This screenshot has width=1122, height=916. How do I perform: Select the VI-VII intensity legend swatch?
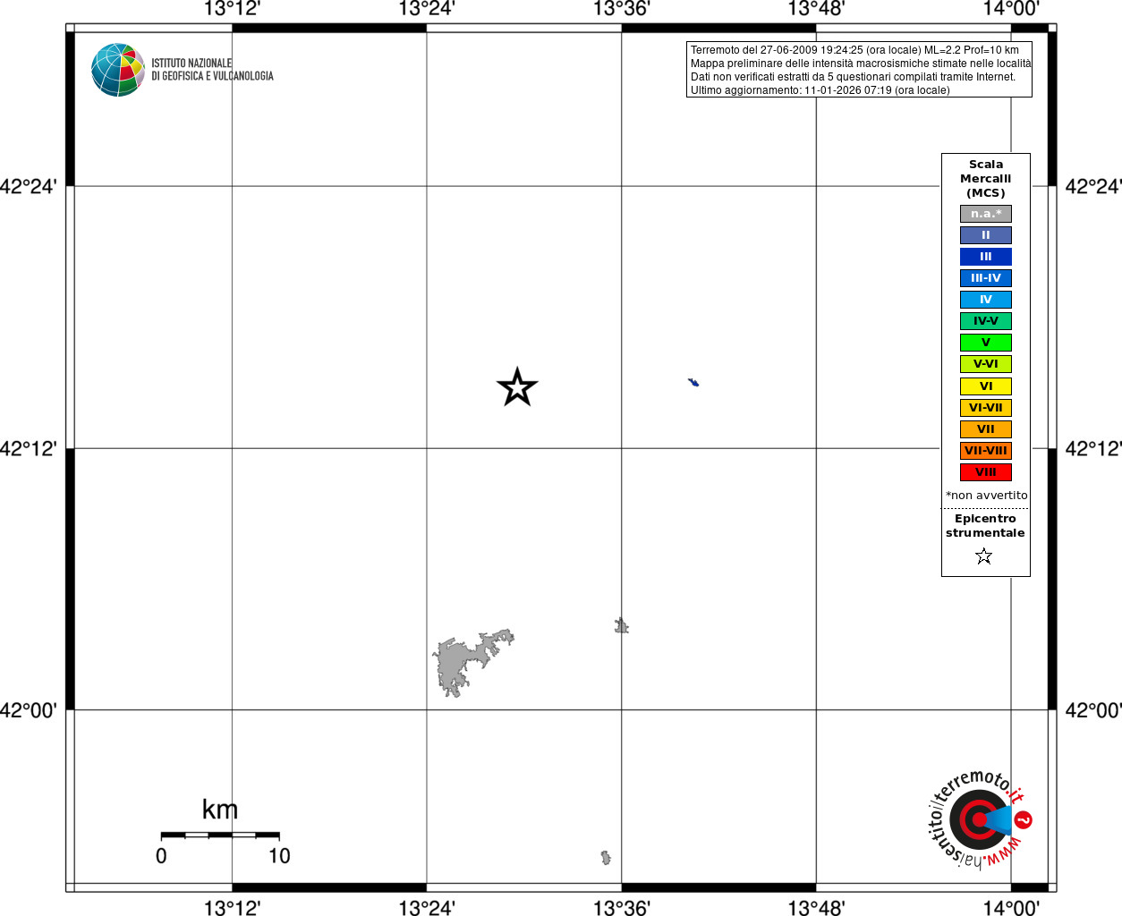[986, 408]
